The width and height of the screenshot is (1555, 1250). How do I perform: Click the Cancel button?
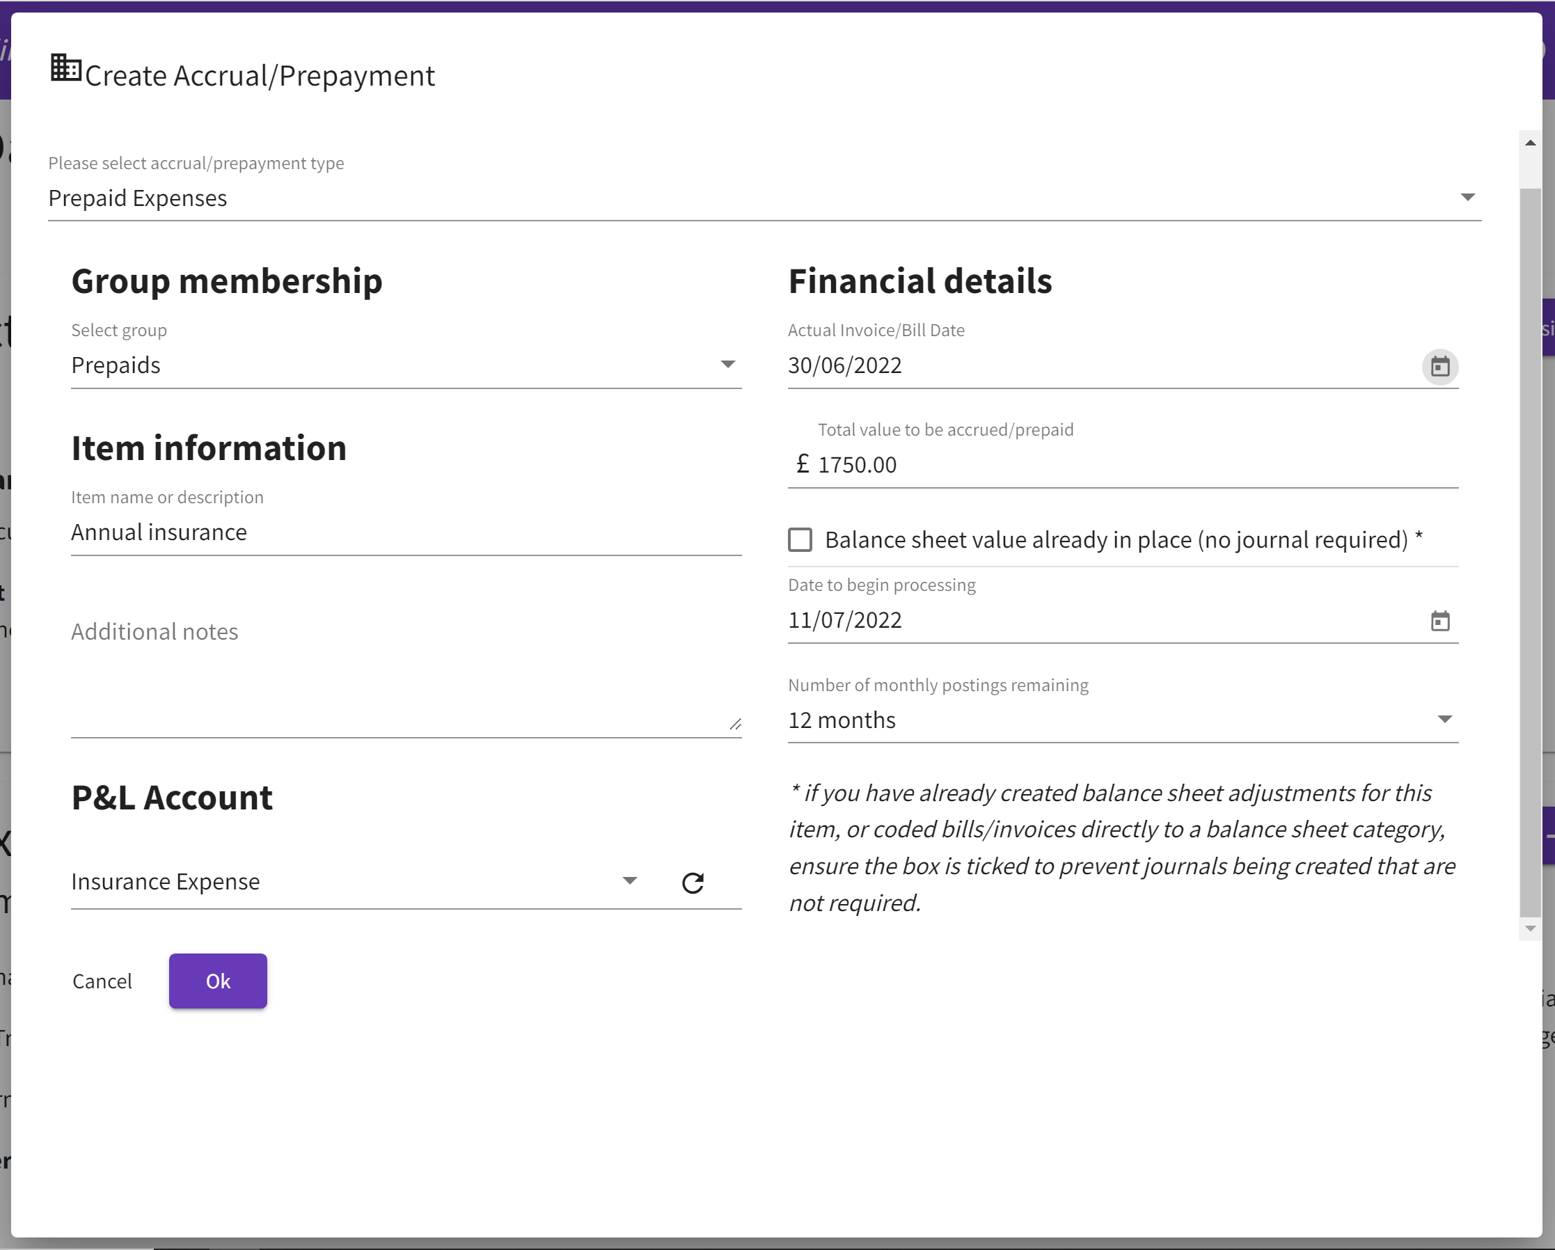(x=102, y=981)
